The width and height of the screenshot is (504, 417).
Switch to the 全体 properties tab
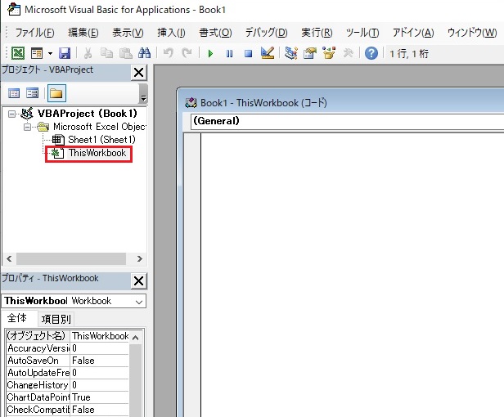click(x=17, y=318)
